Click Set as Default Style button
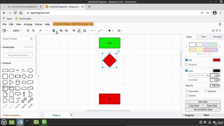The image size is (224, 126). [x=203, y=110]
